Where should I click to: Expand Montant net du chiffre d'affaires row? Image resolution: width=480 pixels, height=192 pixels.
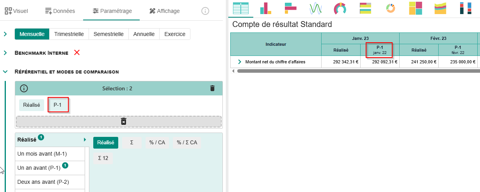[x=240, y=62]
